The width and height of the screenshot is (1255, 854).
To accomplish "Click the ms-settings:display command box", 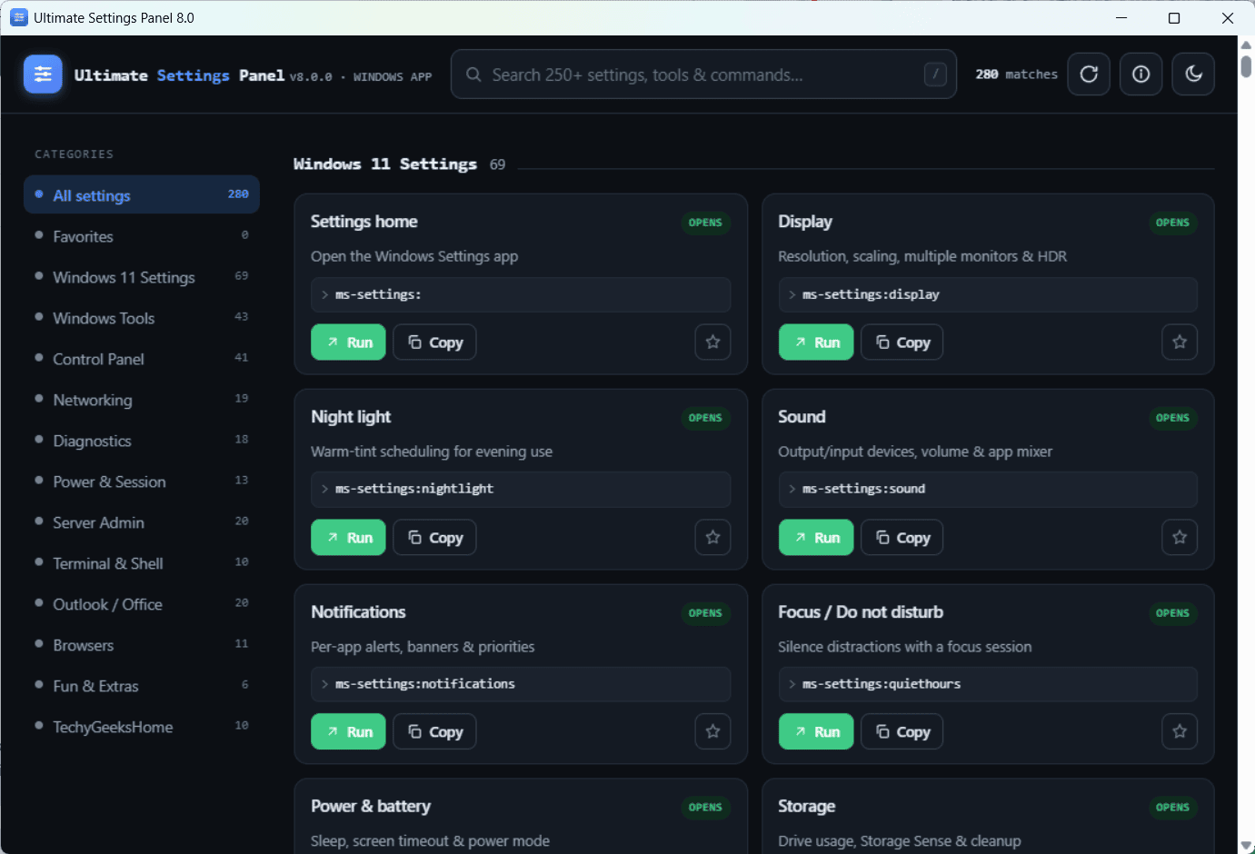I will pyautogui.click(x=988, y=294).
